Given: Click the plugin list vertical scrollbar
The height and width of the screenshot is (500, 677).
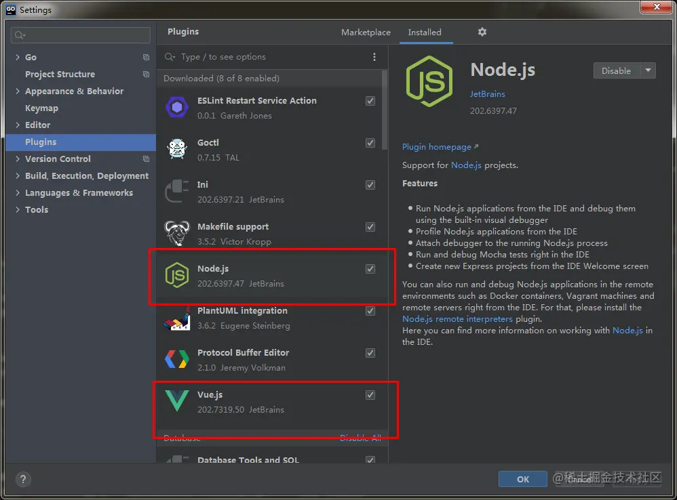Looking at the screenshot, I should coord(385,110).
